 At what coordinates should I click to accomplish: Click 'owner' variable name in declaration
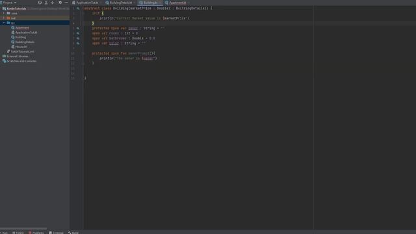pos(133,29)
